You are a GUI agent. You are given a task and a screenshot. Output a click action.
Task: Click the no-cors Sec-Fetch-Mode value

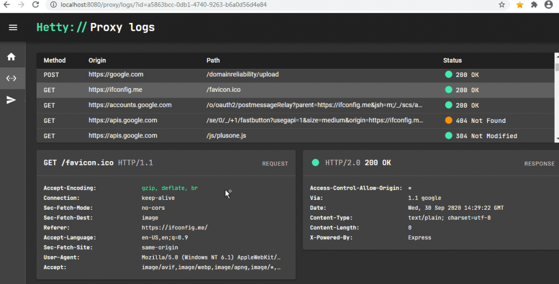(153, 208)
